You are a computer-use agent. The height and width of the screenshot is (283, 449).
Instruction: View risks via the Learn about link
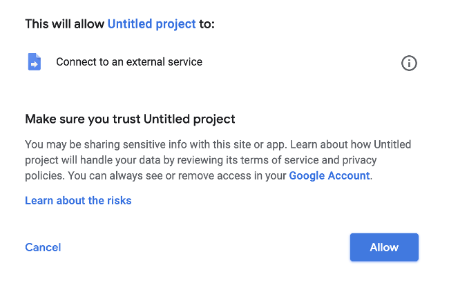(x=78, y=201)
